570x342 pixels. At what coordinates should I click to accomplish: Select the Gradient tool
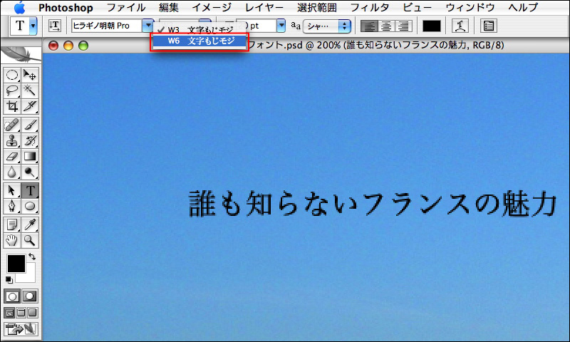(x=30, y=156)
